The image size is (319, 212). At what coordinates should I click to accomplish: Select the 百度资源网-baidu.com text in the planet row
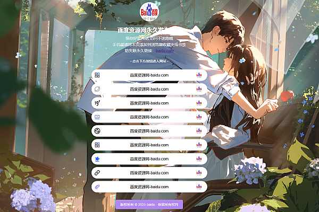click(x=149, y=89)
